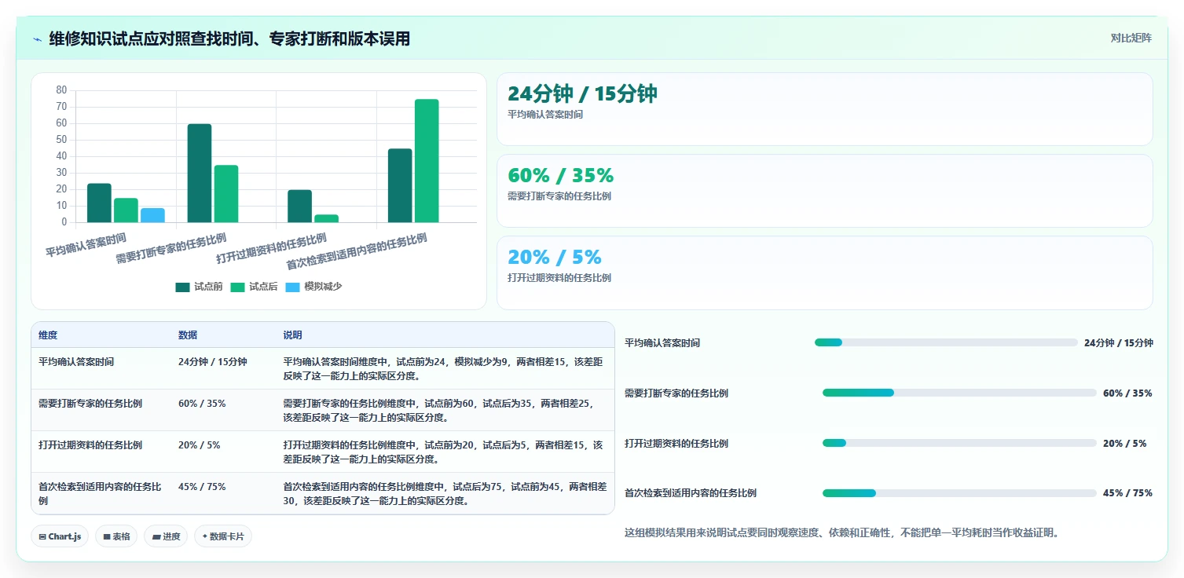Click the 打开过期资料的任务比例 progress bar
The width and height of the screenshot is (1184, 578).
[959, 443]
